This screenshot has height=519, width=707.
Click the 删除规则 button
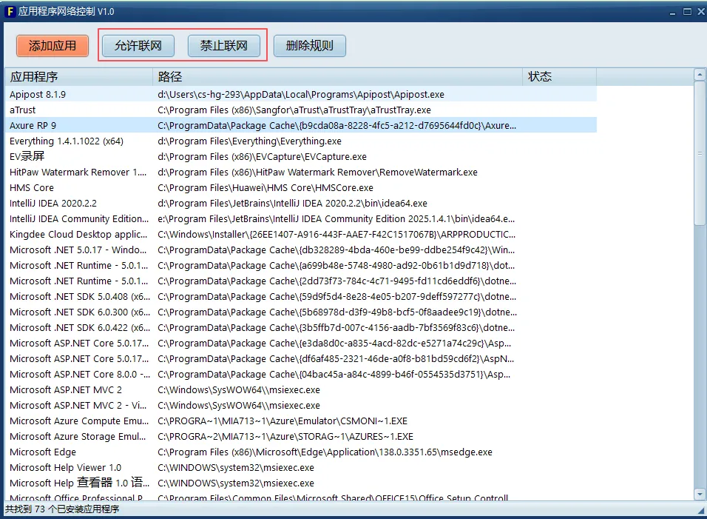pos(309,46)
